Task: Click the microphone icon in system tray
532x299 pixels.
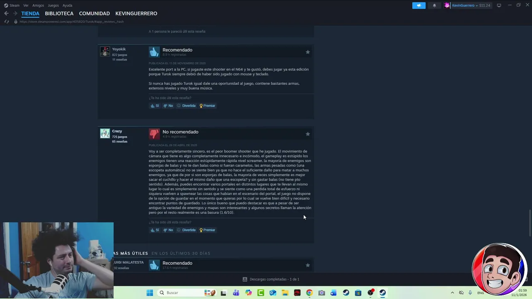Action: click(x=470, y=293)
